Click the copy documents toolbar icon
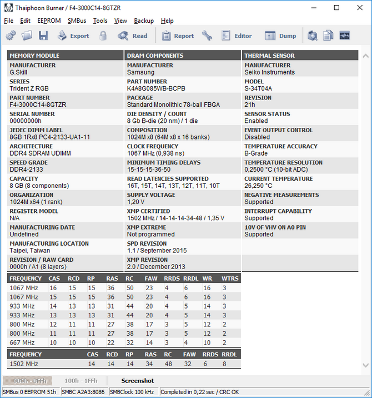Screen dimensions: 372x398 click(328, 36)
